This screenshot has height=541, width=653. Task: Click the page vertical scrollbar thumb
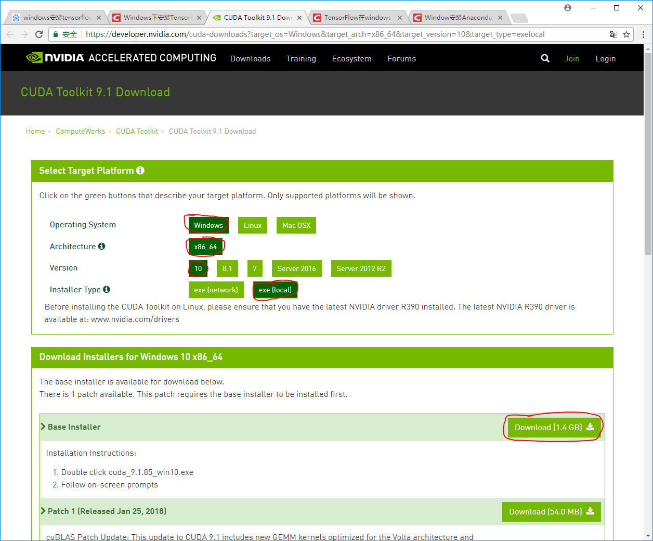click(x=648, y=153)
